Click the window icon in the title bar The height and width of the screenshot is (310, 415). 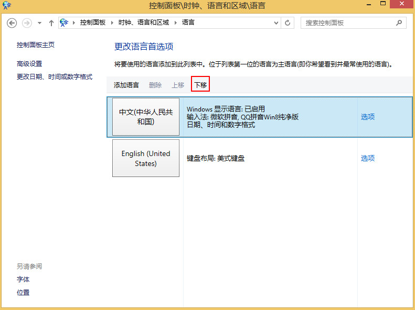pos(7,5)
